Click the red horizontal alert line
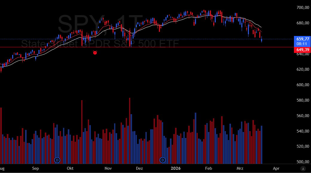Screen dimensions: 311x173 tap(147, 47)
